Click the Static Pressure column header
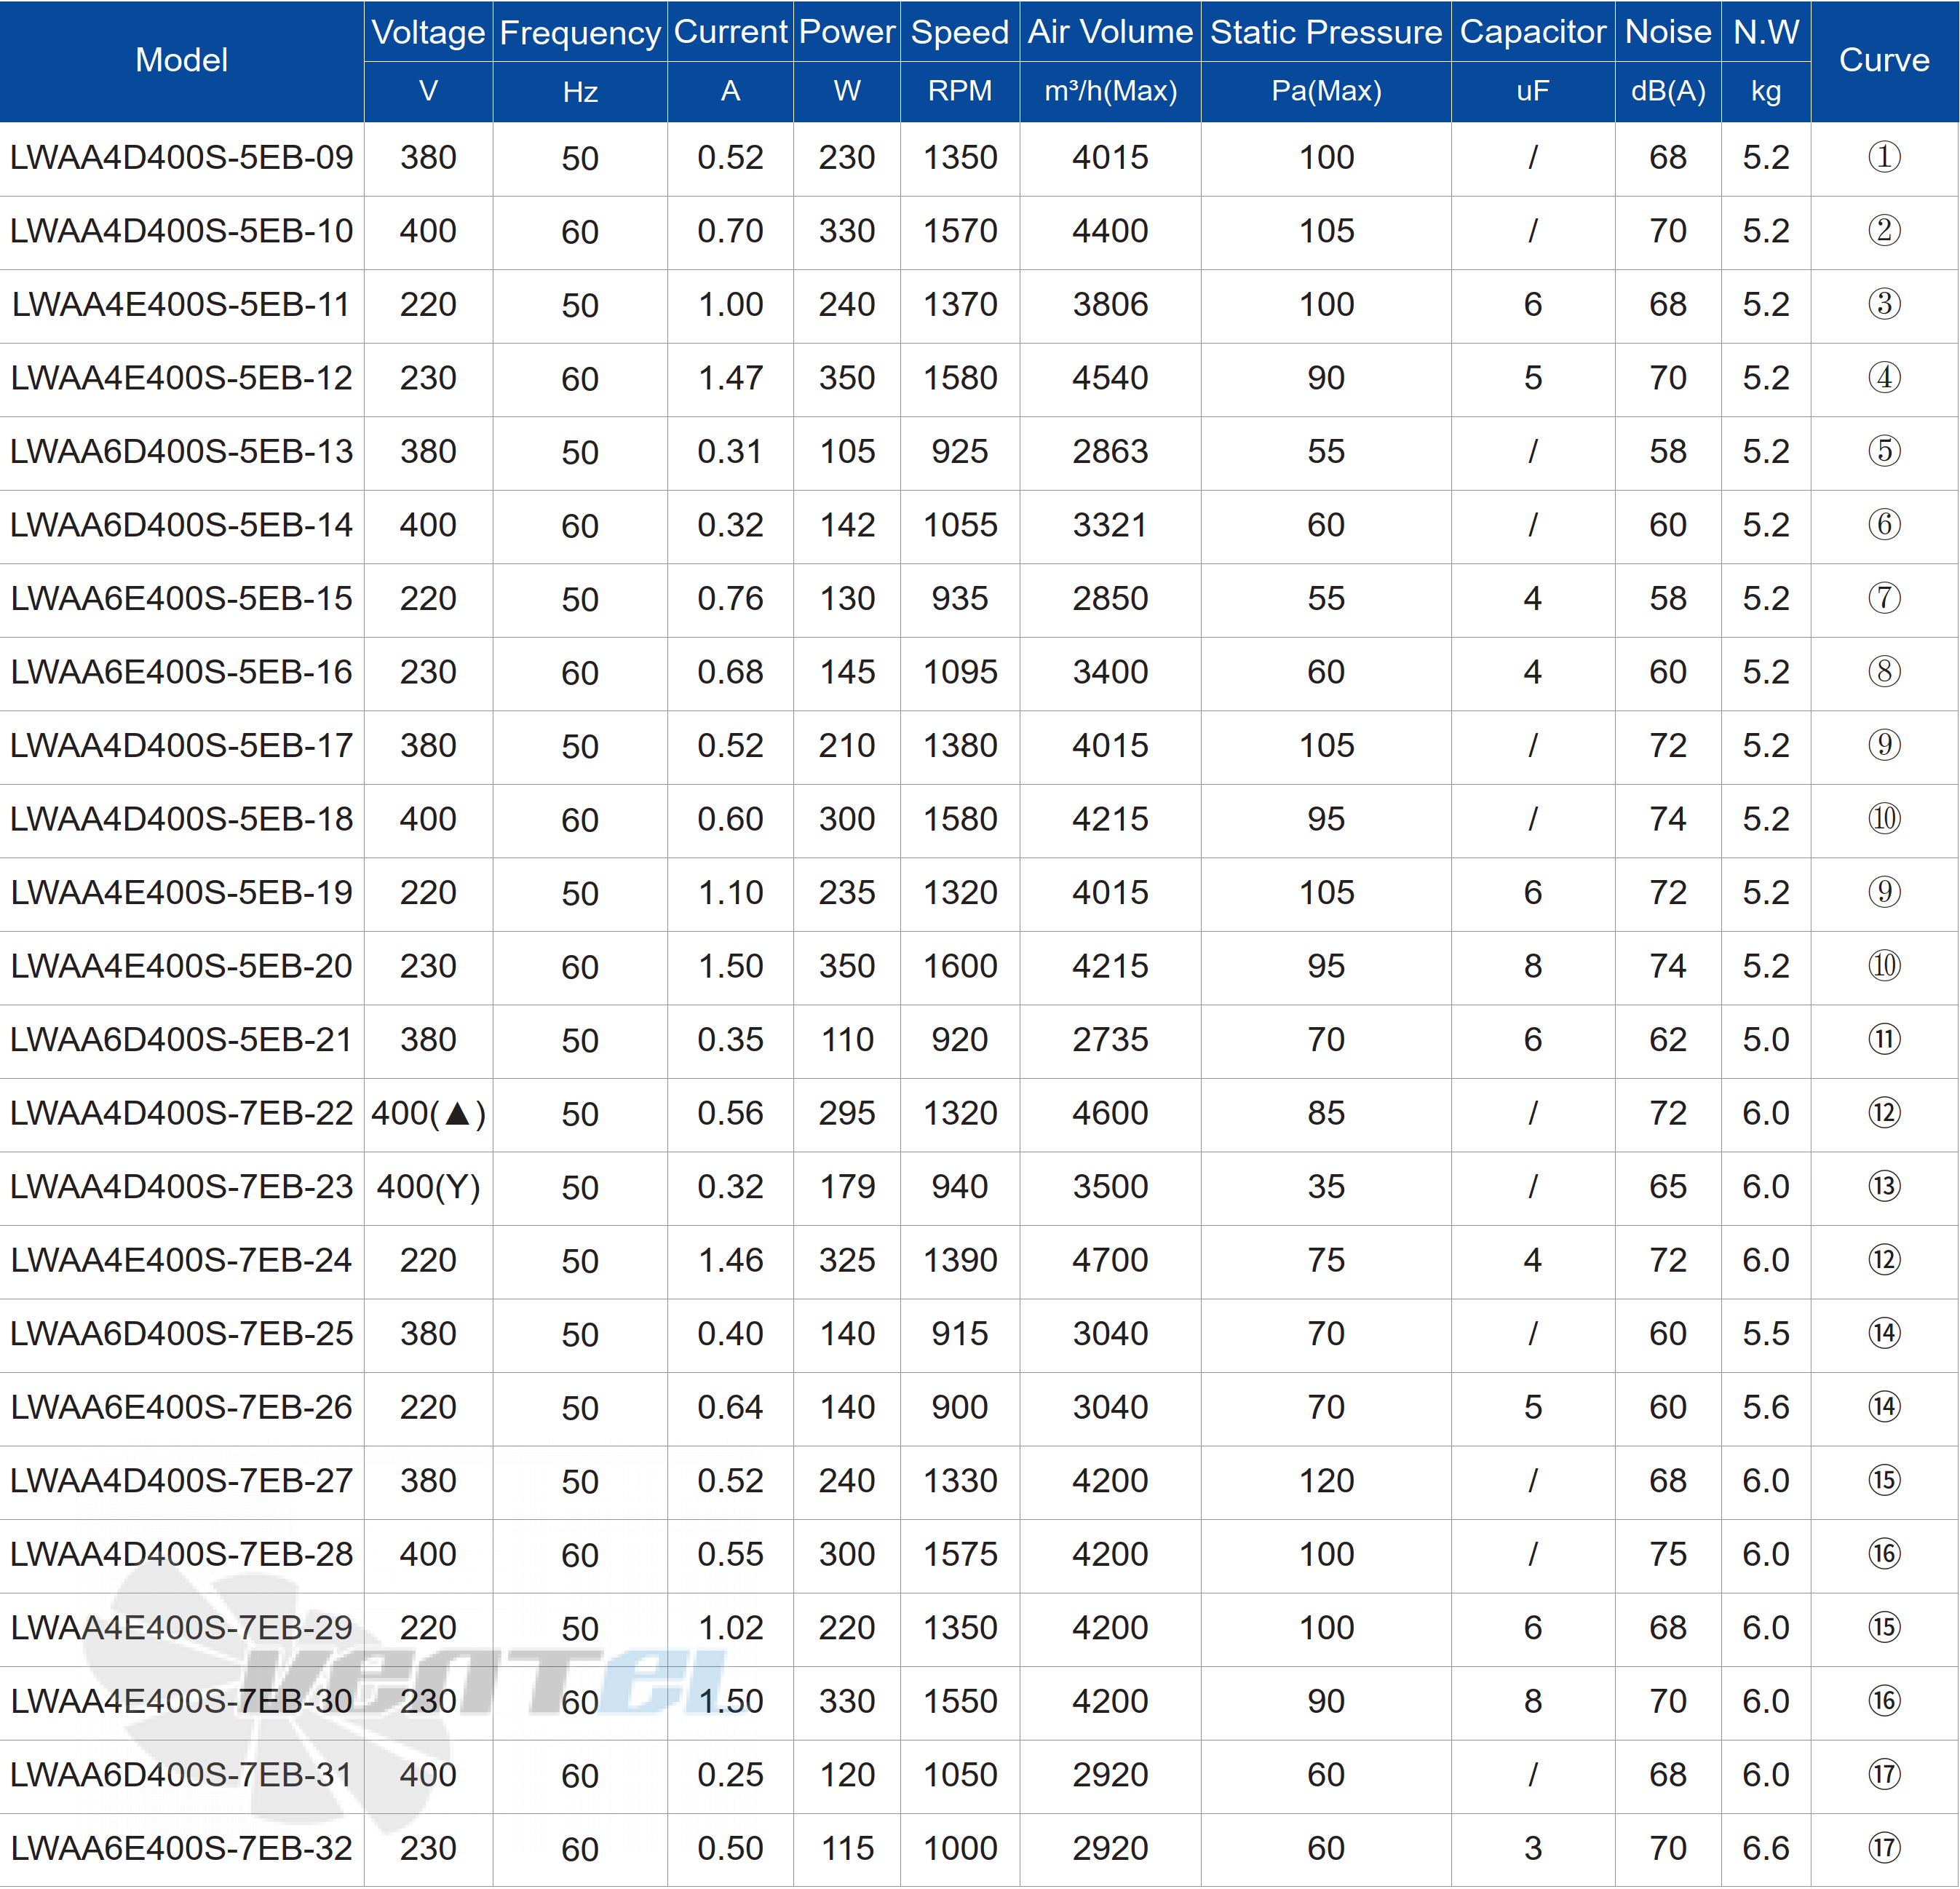This screenshot has height=1889, width=1960. coord(1326,32)
